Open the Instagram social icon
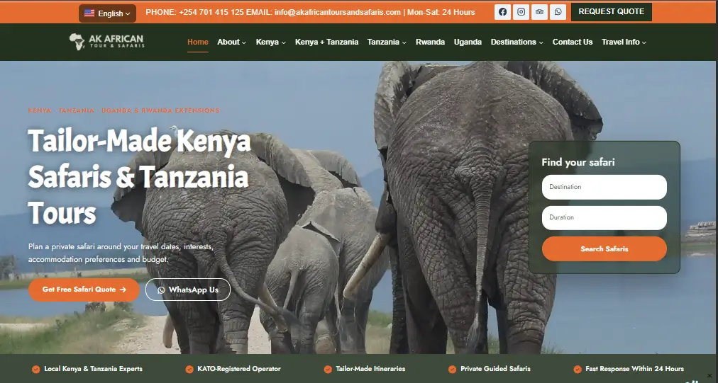The height and width of the screenshot is (383, 718). click(521, 12)
